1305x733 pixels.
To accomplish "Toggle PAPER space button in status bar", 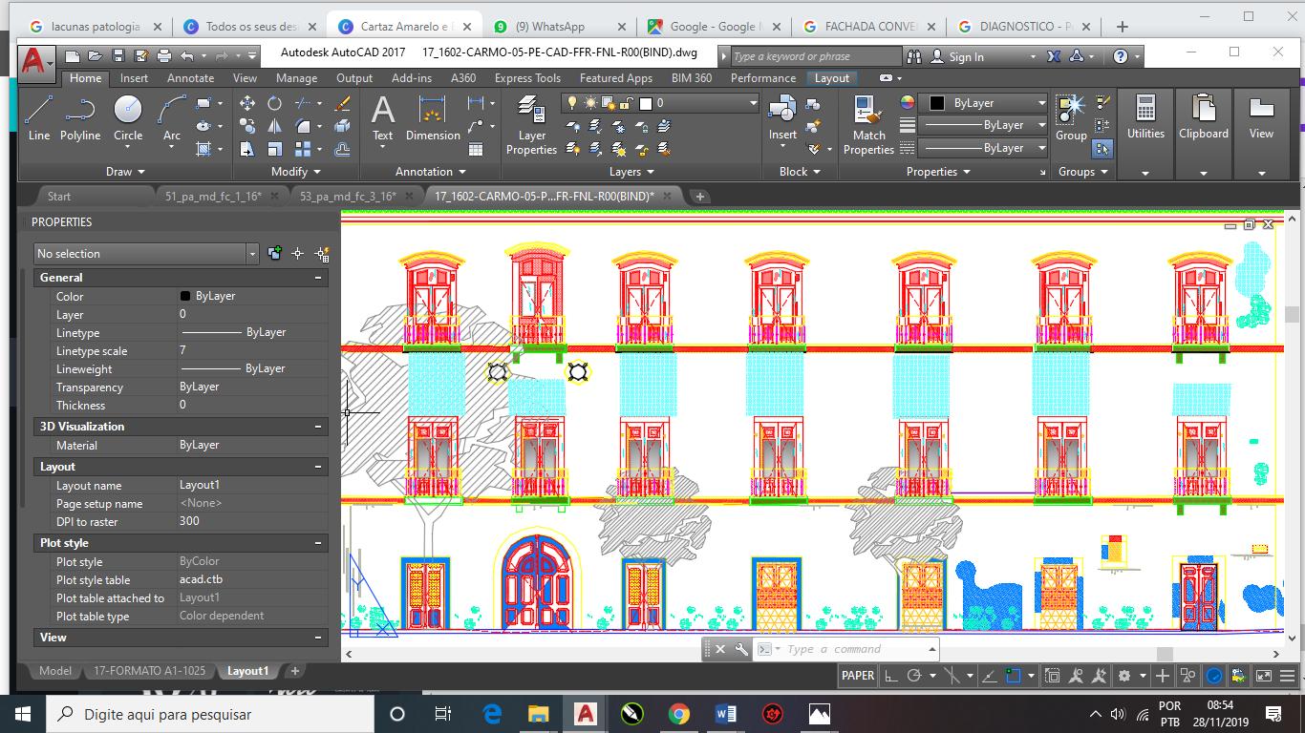I will [x=857, y=676].
